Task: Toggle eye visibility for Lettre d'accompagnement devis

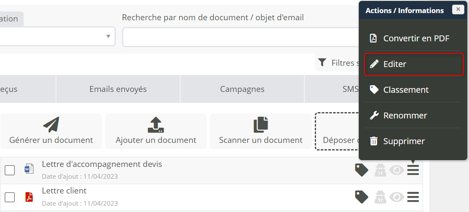Action: tap(396, 170)
